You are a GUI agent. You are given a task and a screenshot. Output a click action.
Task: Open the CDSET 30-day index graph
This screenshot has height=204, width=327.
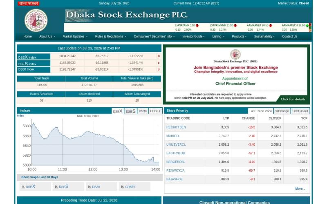[x=134, y=186]
